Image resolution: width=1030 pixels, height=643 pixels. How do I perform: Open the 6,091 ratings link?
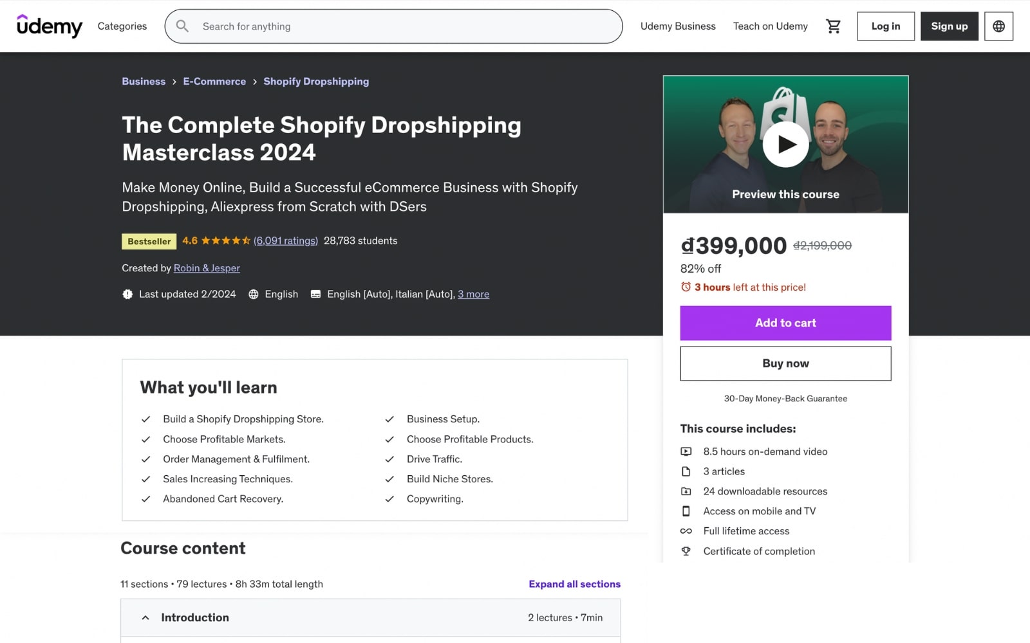click(286, 240)
